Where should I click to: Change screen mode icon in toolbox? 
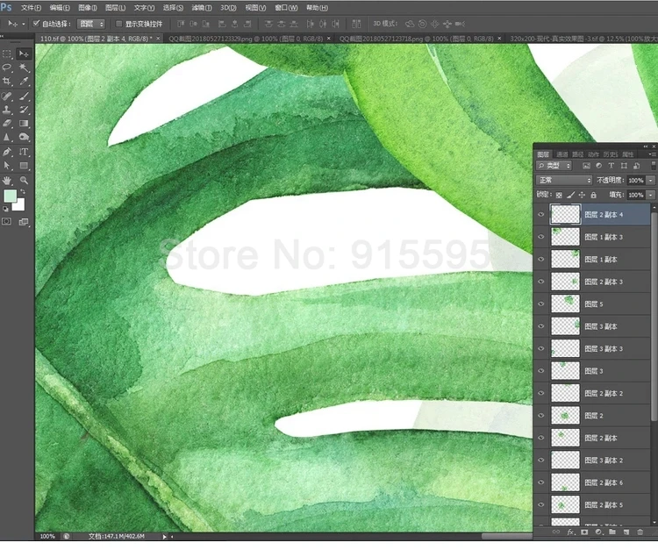click(24, 222)
